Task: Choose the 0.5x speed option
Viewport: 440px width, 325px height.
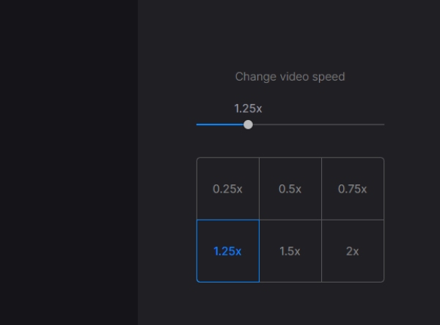Action: click(290, 189)
